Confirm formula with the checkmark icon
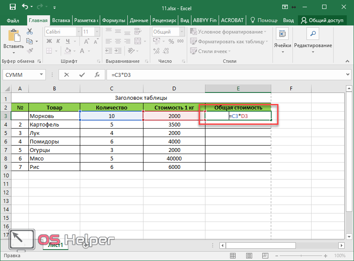The width and height of the screenshot is (354, 261). coord(82,75)
